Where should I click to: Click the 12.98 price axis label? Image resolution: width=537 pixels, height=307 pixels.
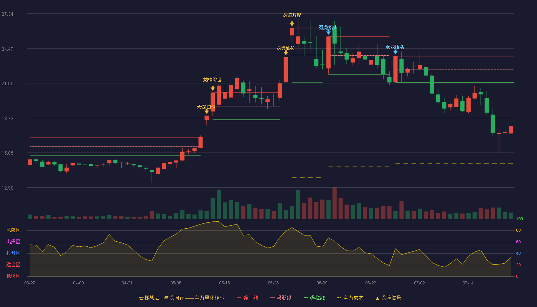point(8,188)
